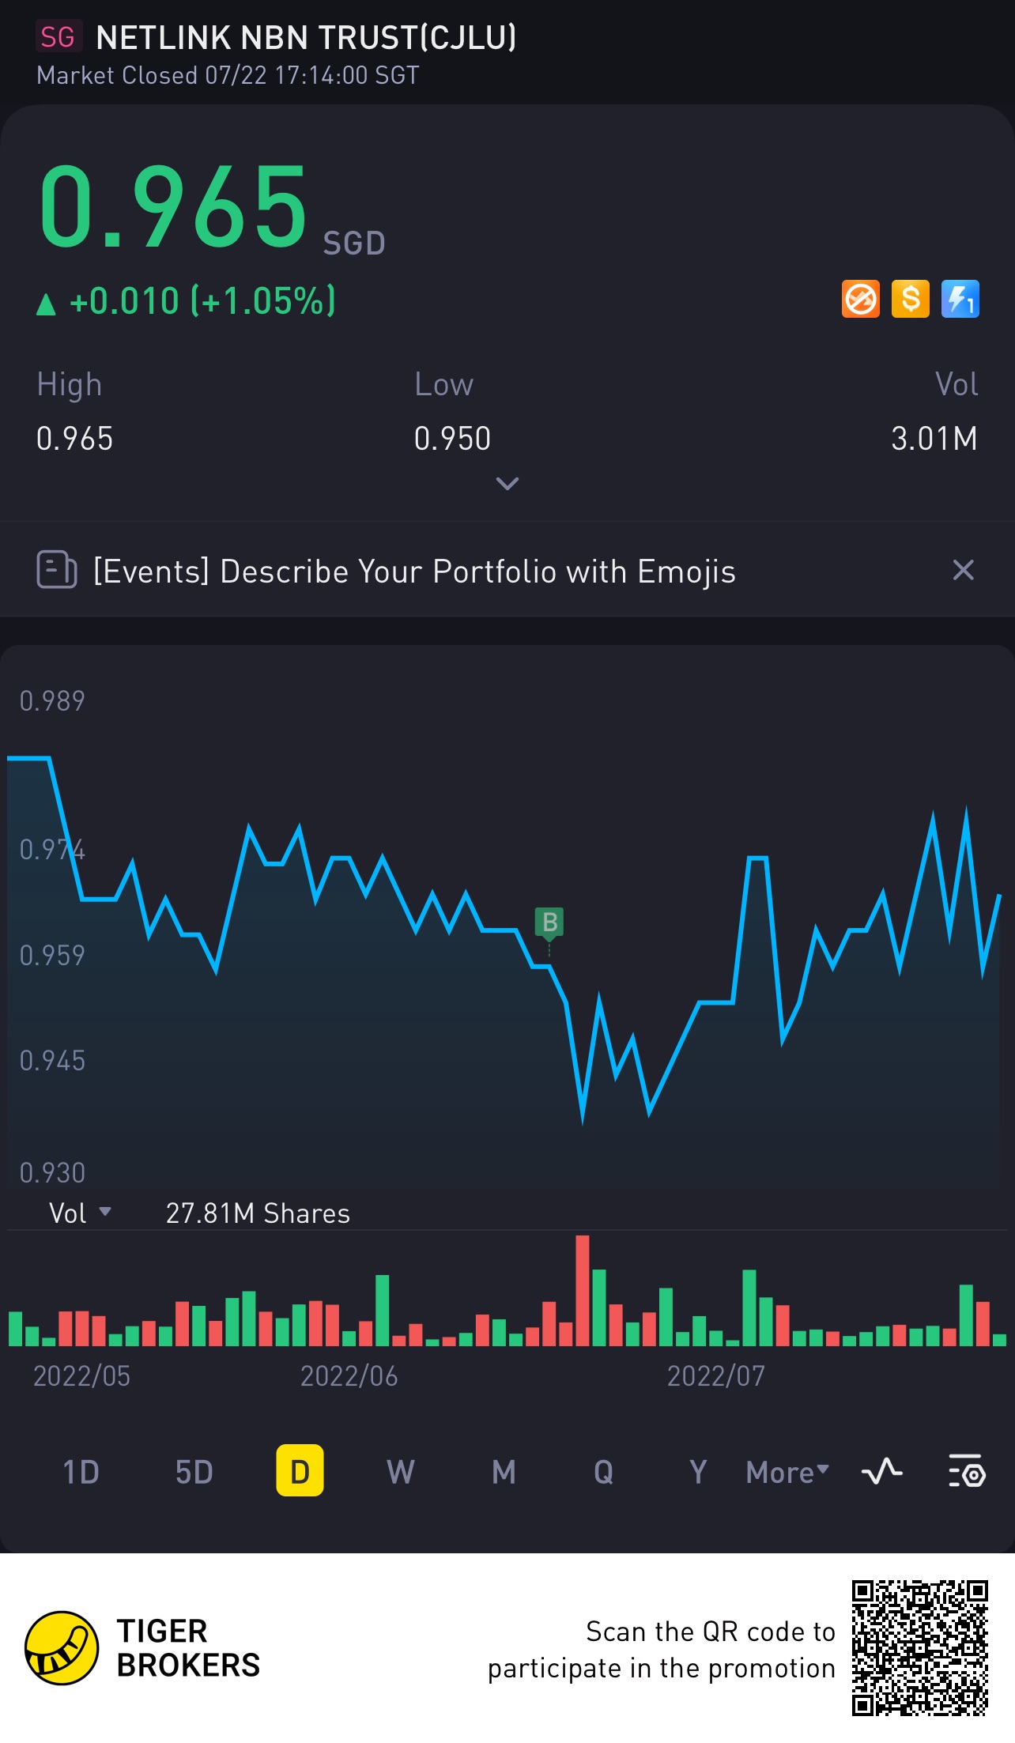Expand more quote details chevron
The width and height of the screenshot is (1015, 1743).
coord(507,483)
